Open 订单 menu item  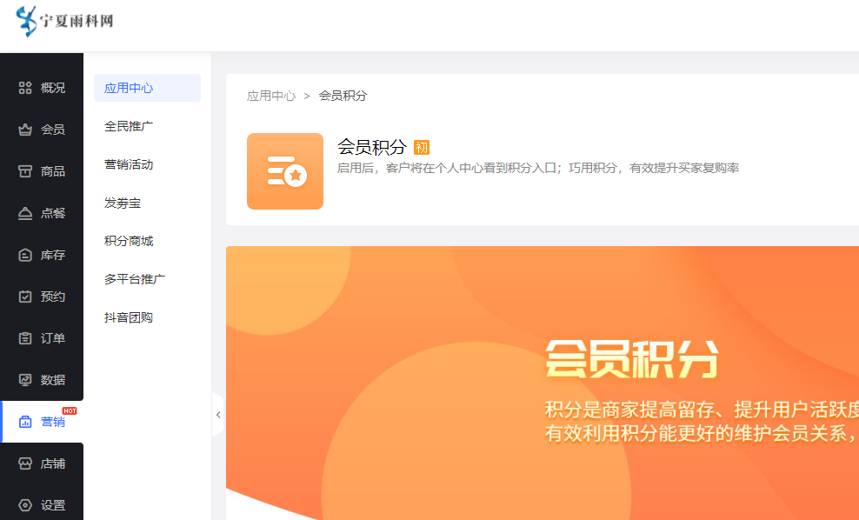tap(52, 338)
